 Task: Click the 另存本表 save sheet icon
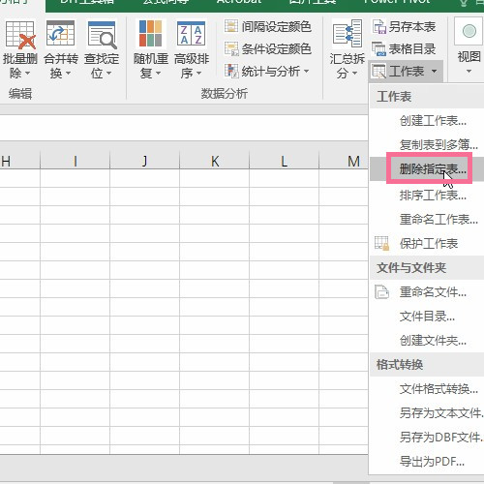coord(379,26)
